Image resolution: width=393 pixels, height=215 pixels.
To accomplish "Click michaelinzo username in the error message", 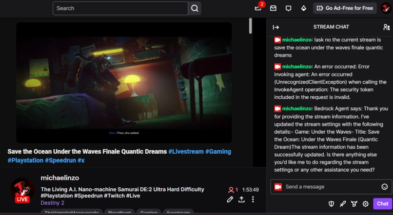I will [297, 67].
